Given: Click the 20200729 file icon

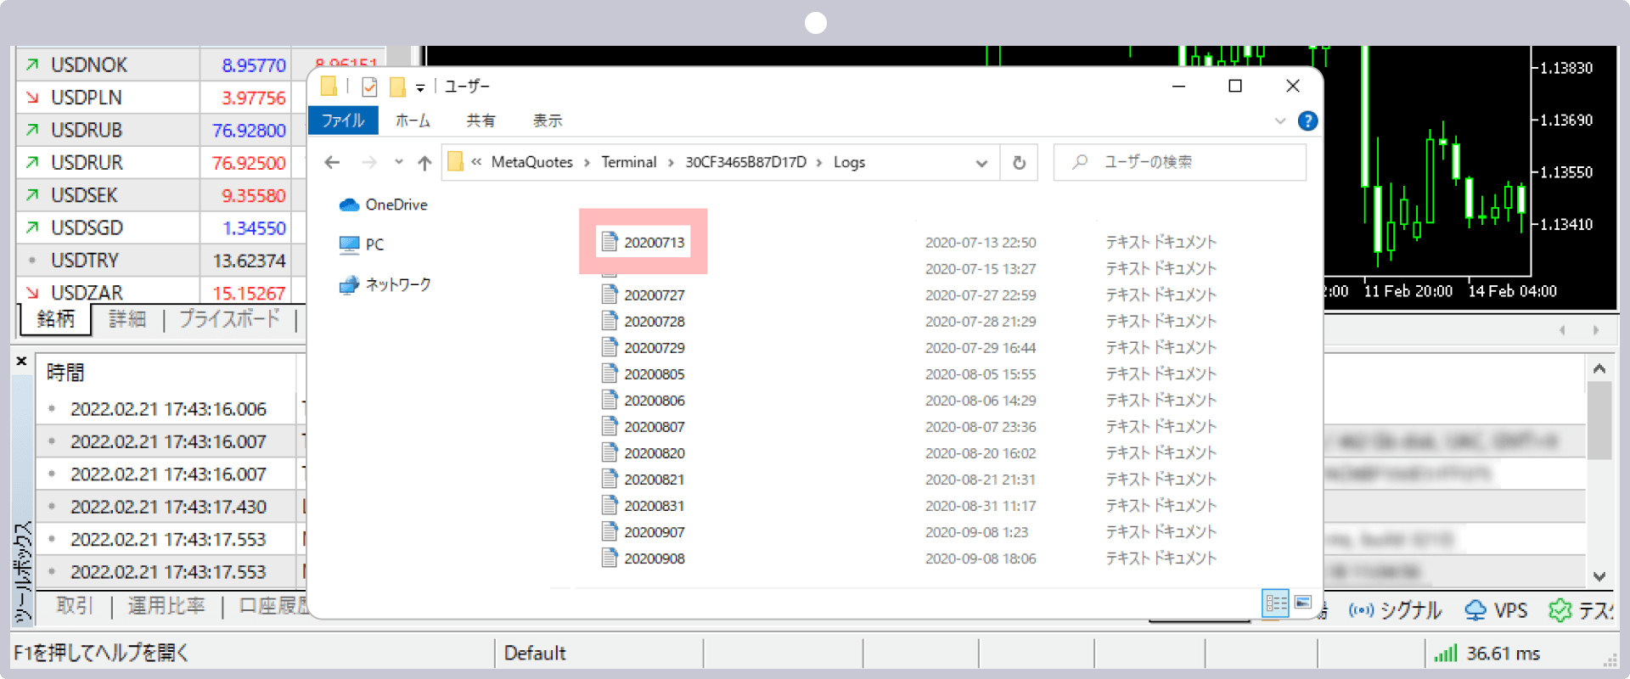Looking at the screenshot, I should (x=609, y=347).
